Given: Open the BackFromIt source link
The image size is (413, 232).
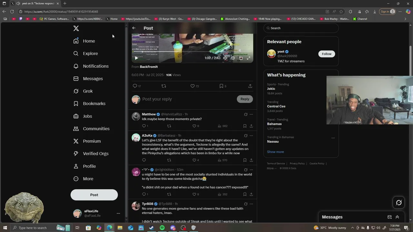Looking at the screenshot, I should (x=149, y=67).
